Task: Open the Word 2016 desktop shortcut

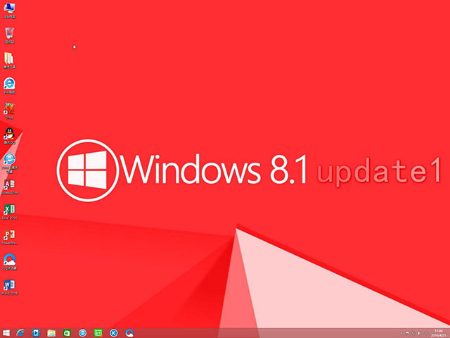Action: click(10, 285)
